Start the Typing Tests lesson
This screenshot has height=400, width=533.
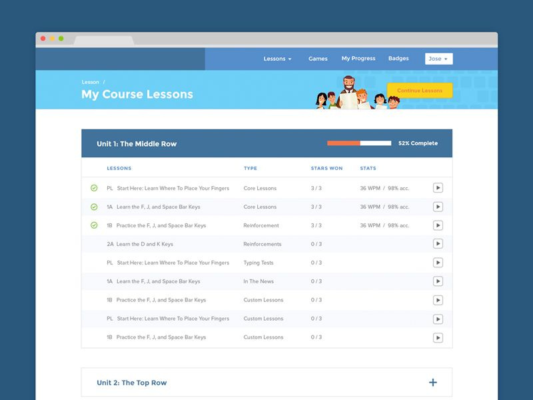[438, 263]
